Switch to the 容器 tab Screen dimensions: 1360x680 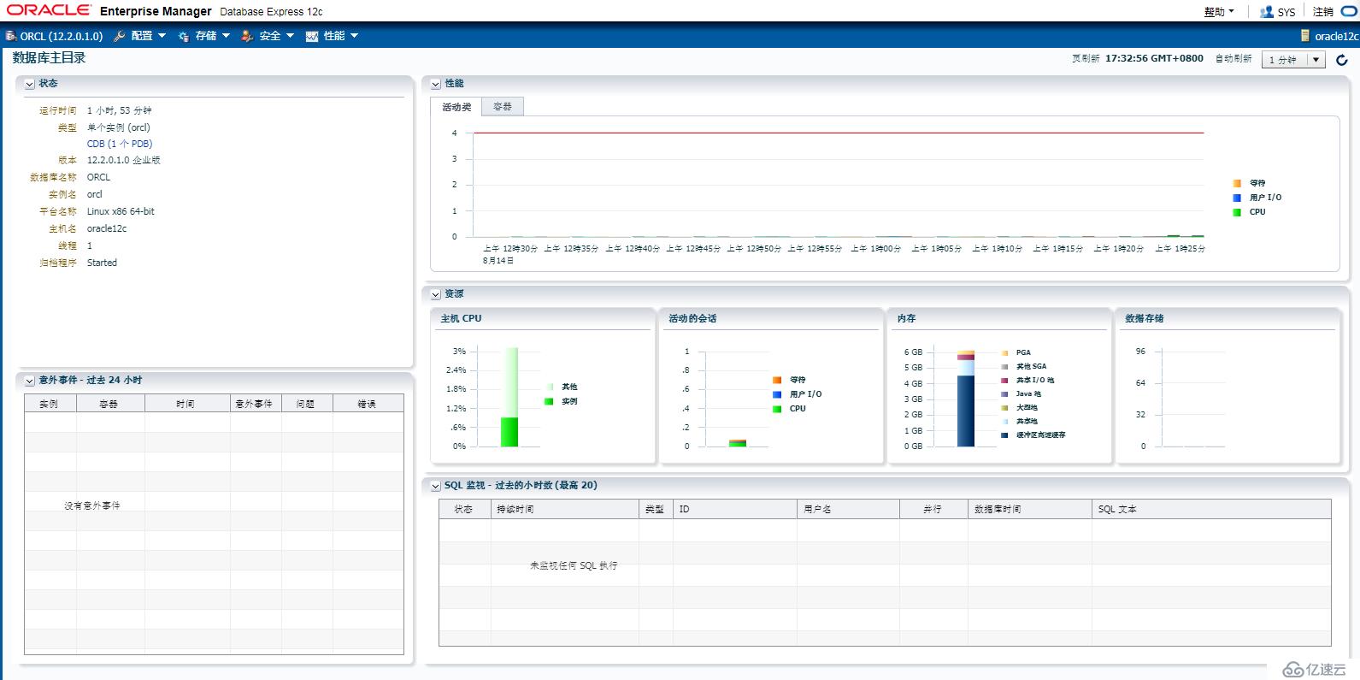[503, 107]
